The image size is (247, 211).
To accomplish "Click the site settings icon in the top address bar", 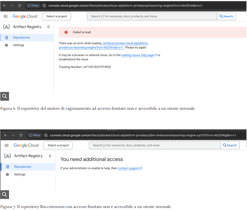I will click(x=44, y=5).
